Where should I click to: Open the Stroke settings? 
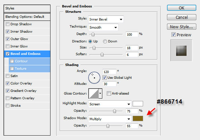15,105
